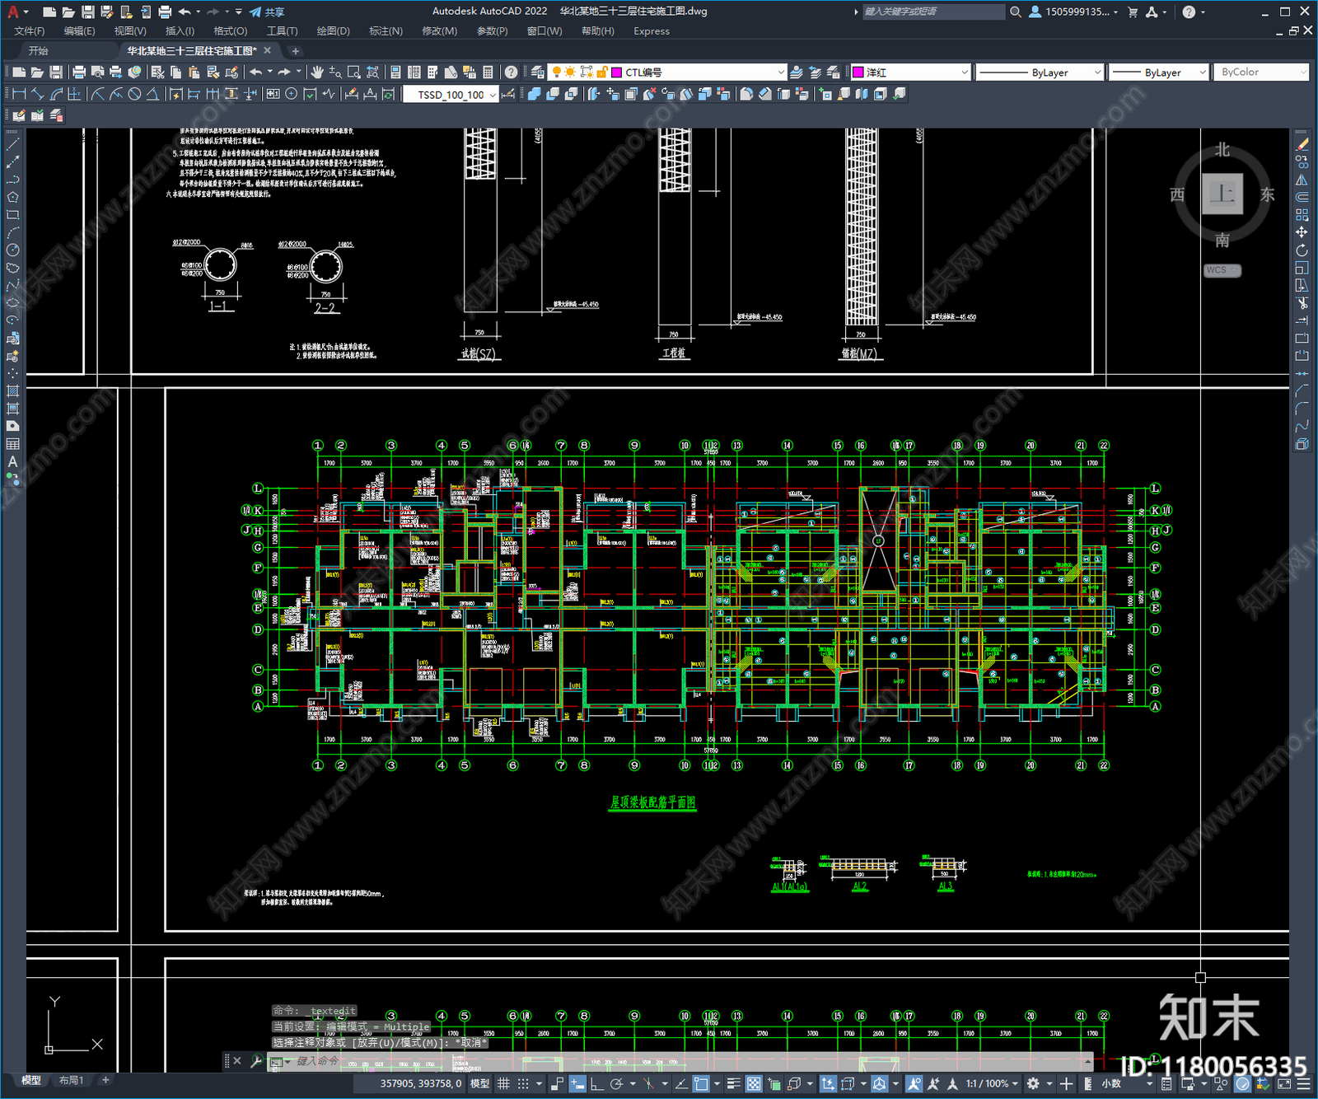Click the keyword search input field

coord(932,12)
